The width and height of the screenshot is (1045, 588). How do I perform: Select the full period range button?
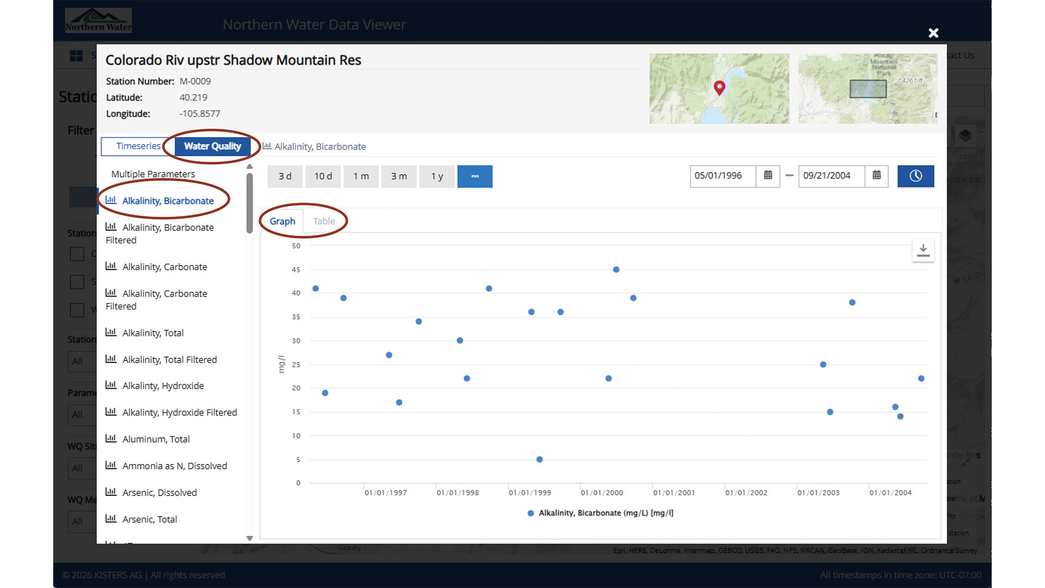coord(475,176)
